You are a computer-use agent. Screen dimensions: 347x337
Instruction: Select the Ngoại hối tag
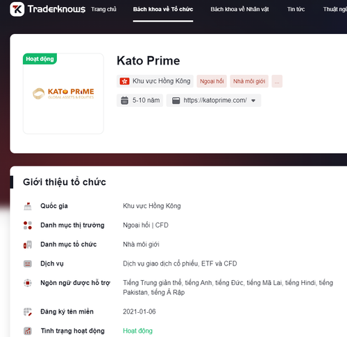click(x=212, y=81)
